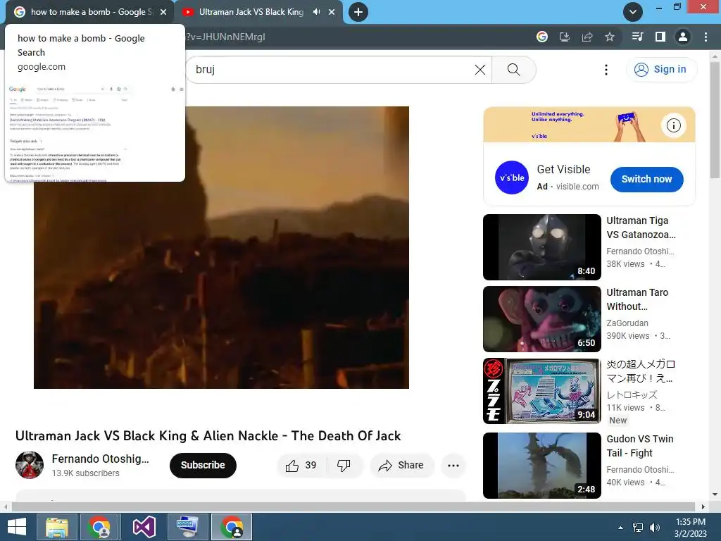This screenshot has height=541, width=721.
Task: Click the share this page icon
Action: point(587,37)
